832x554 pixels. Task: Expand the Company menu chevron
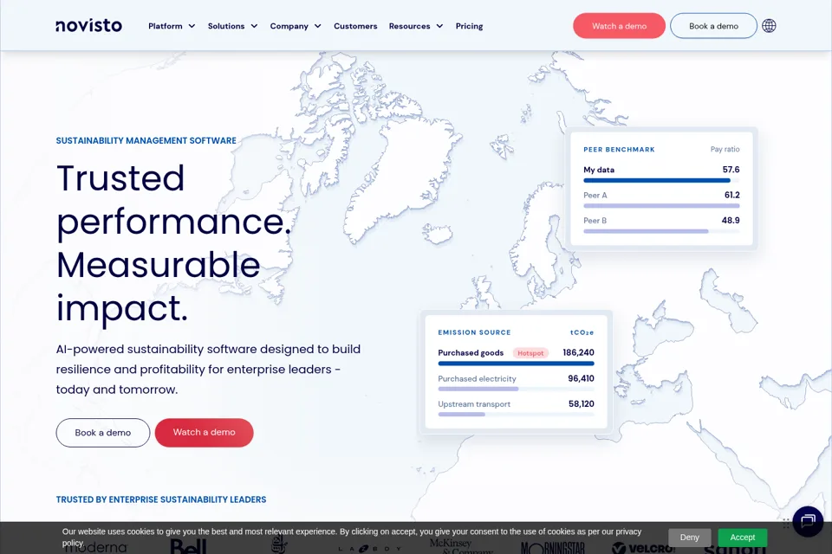tap(318, 26)
